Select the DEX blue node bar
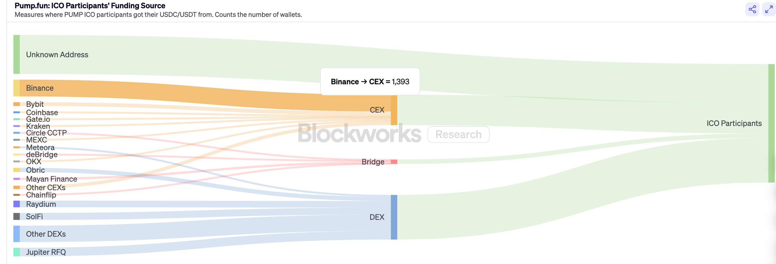 (x=394, y=217)
